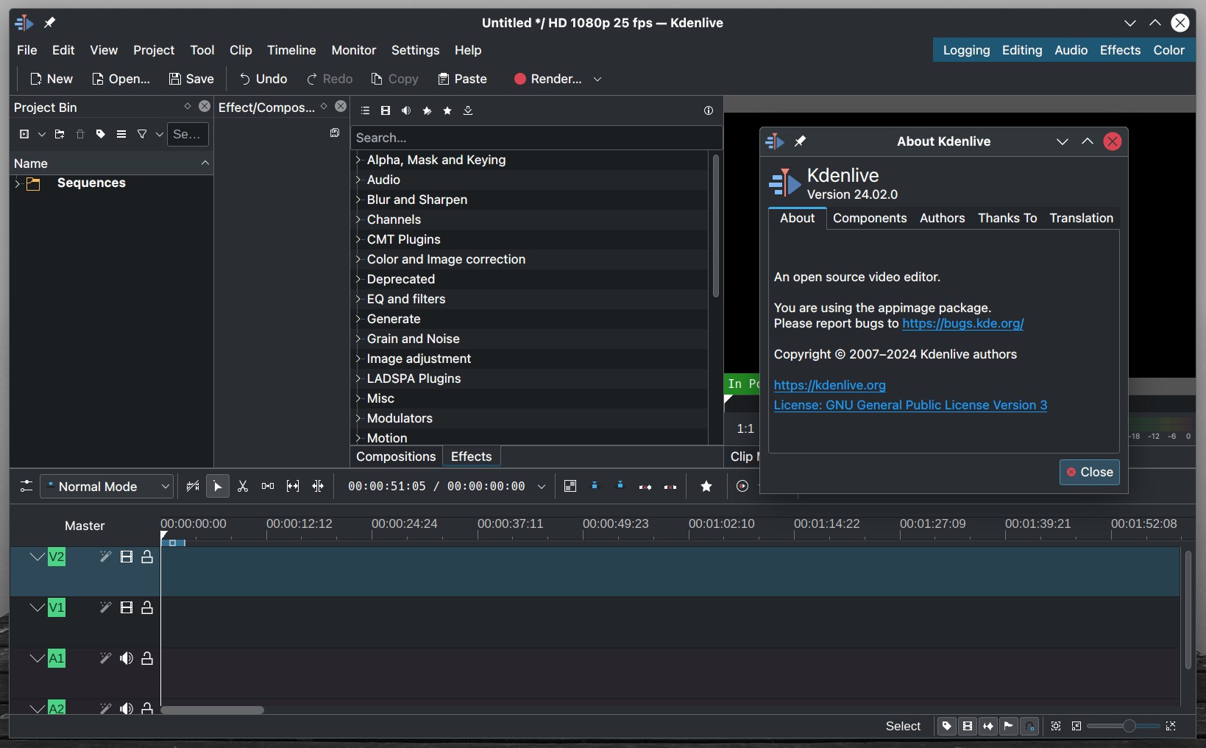Select the razor (cut) tool in timeline toolbar
Image resolution: width=1206 pixels, height=748 pixels.
click(x=243, y=486)
